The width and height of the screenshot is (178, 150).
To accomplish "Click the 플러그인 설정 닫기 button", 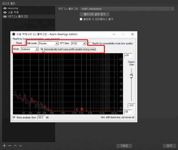I will (x=95, y=14).
